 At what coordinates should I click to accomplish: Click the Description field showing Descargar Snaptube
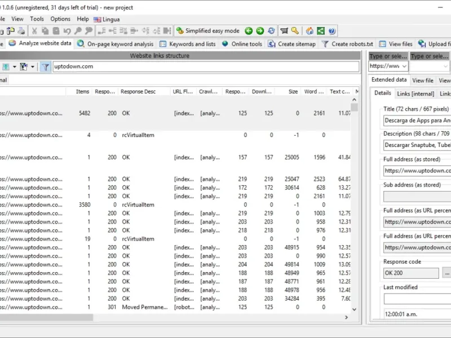click(x=417, y=145)
